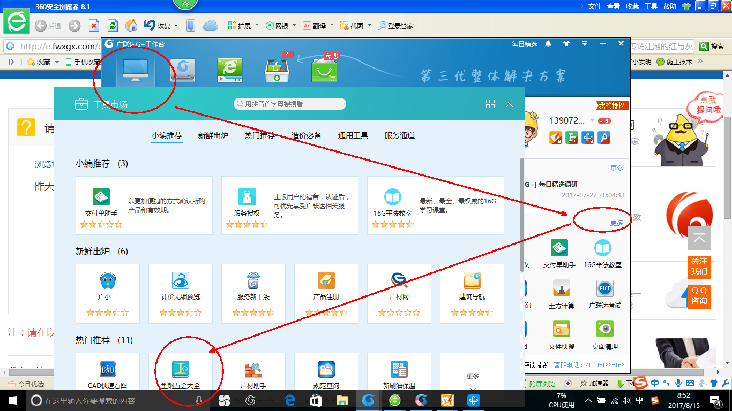Viewport: 732px width, 411px height.
Task: Switch tool market to grid view icon
Action: point(490,104)
